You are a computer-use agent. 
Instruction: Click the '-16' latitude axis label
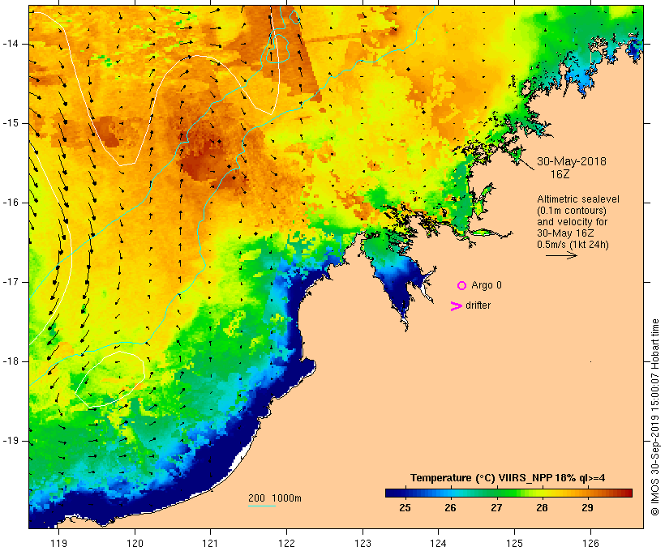tap(11, 203)
